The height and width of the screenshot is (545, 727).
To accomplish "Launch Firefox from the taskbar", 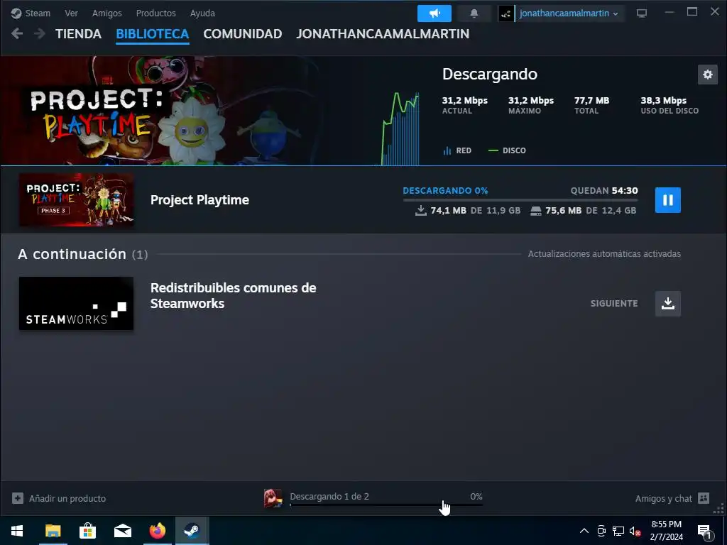I will point(158,531).
